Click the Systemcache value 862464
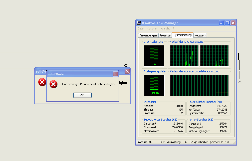Viewport: 252px width, 161px height. [223, 113]
